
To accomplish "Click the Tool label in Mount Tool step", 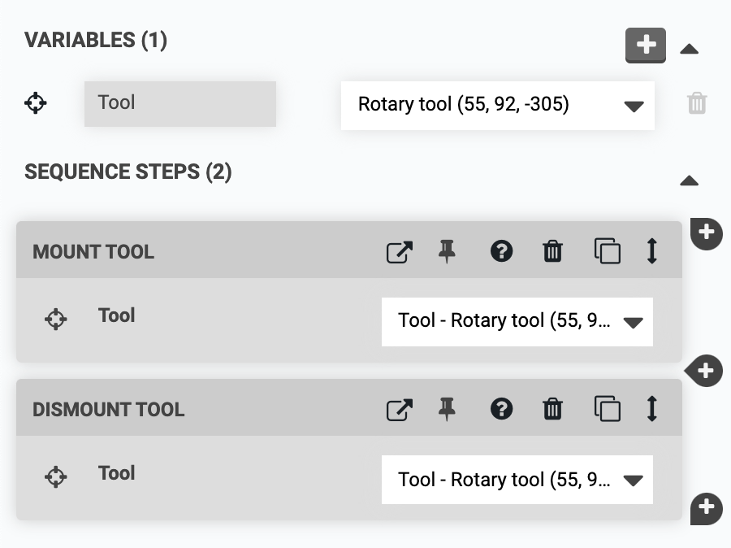I will point(116,315).
